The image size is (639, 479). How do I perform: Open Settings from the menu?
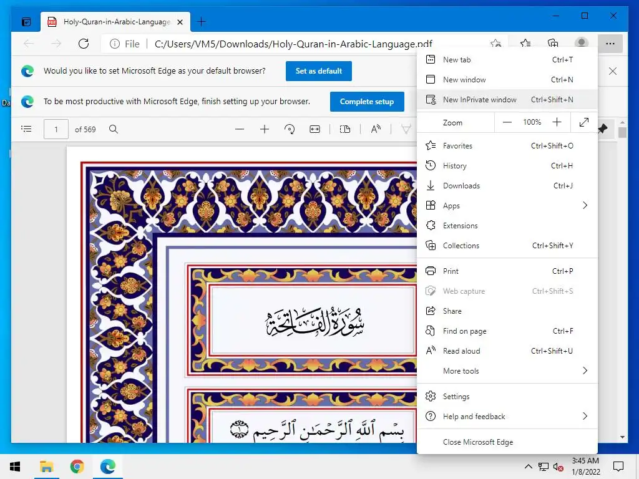click(x=507, y=397)
